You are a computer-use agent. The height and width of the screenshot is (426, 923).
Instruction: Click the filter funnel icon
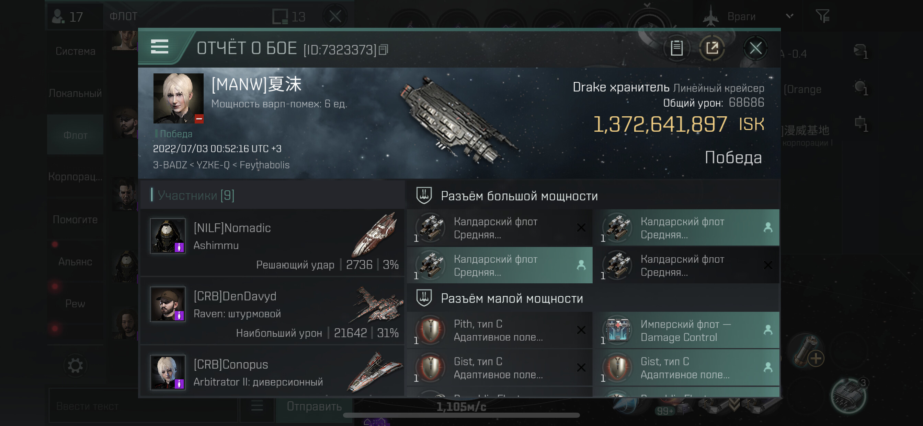pyautogui.click(x=822, y=16)
